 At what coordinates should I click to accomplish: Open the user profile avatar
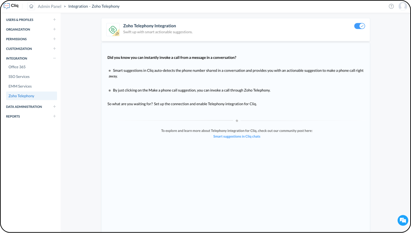coord(403,6)
